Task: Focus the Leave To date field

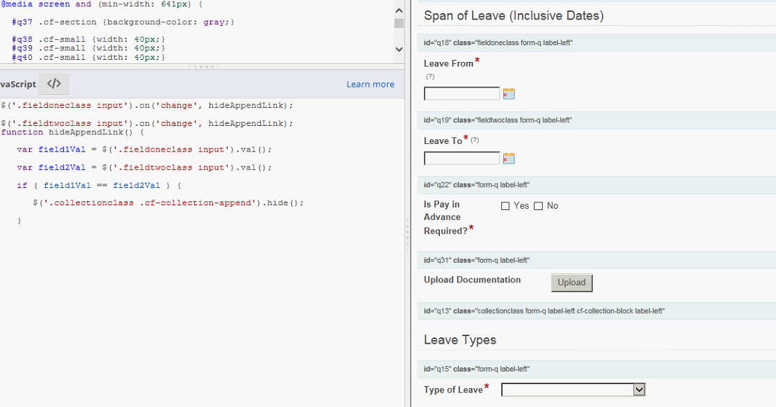Action: 461,159
